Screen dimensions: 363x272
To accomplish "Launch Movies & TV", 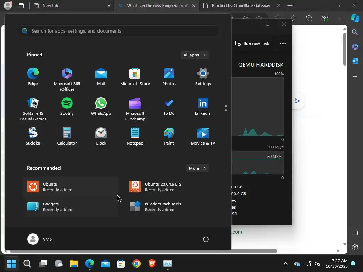I will (x=203, y=136).
